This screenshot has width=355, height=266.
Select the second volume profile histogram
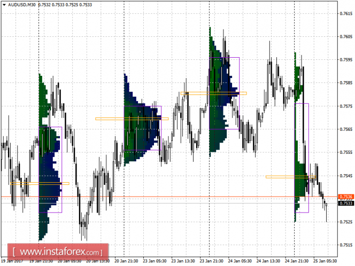[x=139, y=128]
